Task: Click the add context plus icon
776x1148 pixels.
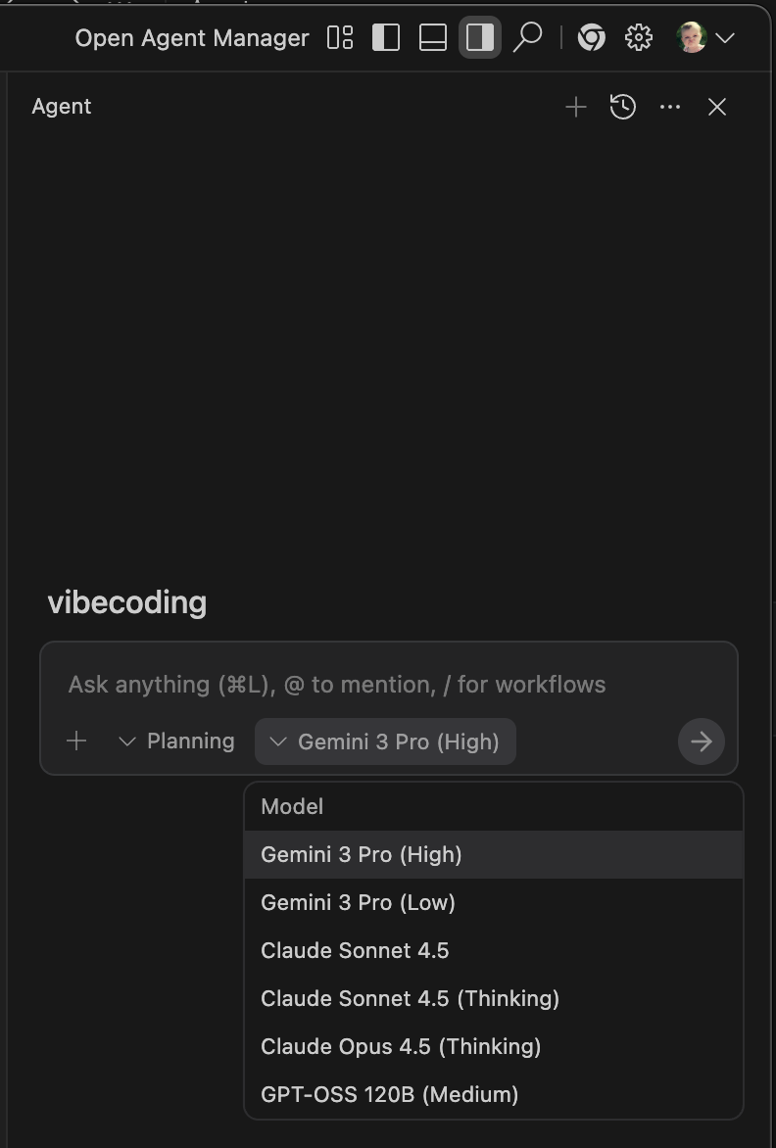Action: click(76, 741)
